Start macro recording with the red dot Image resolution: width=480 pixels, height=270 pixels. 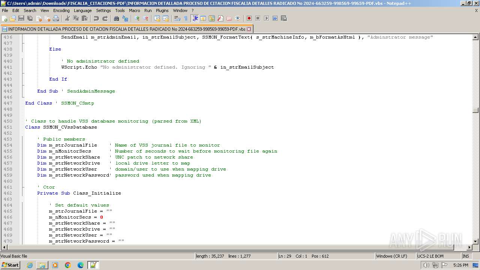click(x=249, y=18)
